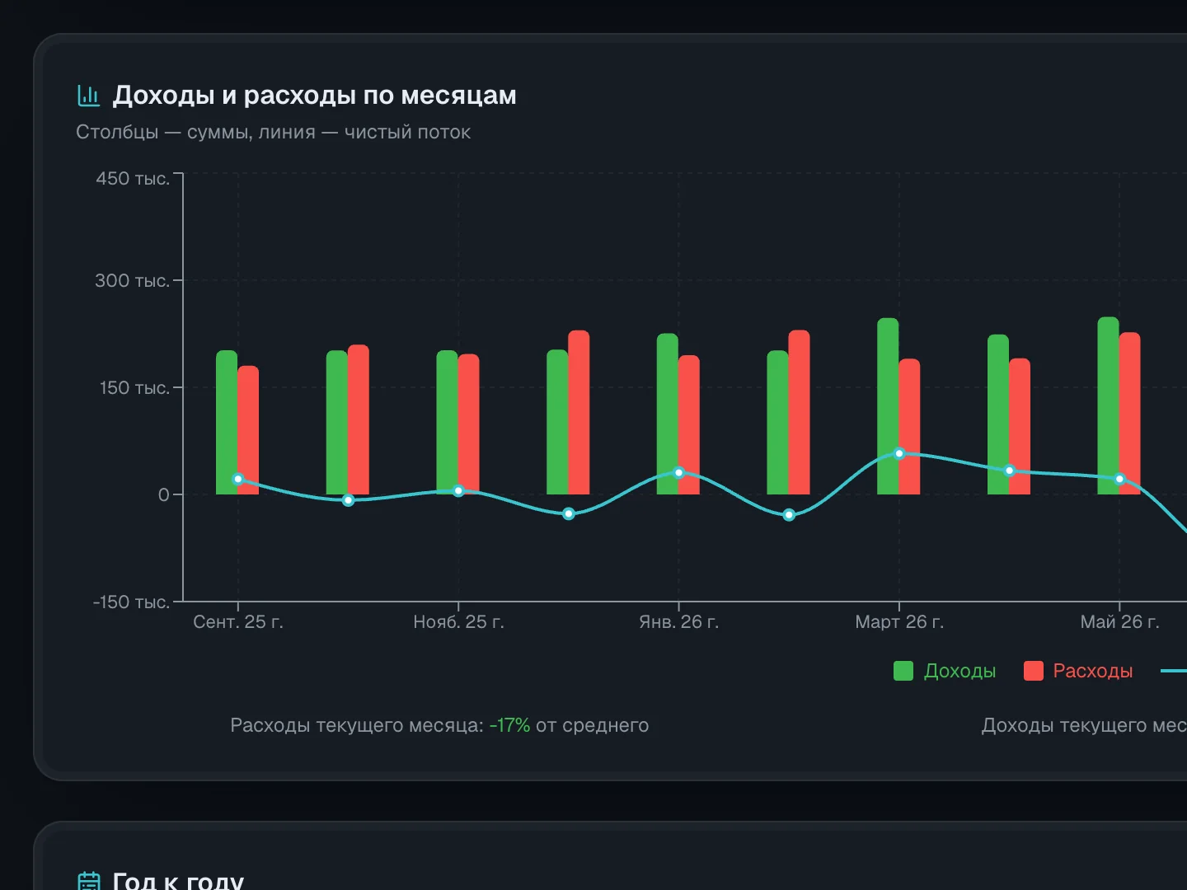Click the 300 тыс. axis label
Viewport: 1187px width, 890px height.
pyautogui.click(x=132, y=280)
